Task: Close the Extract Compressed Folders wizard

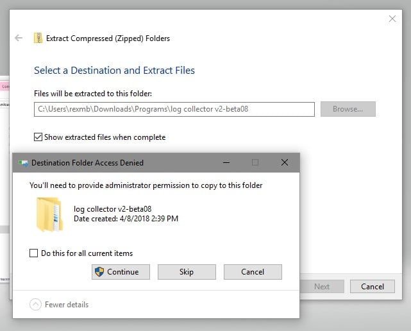Action: [392, 19]
